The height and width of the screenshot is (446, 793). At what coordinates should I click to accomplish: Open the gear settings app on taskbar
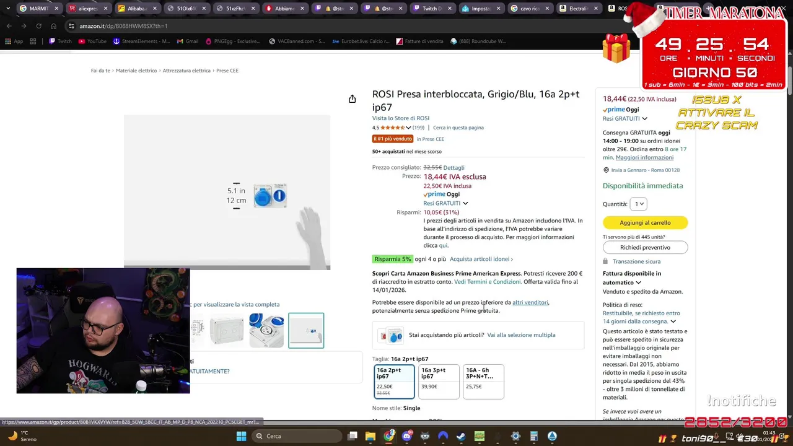click(515, 436)
